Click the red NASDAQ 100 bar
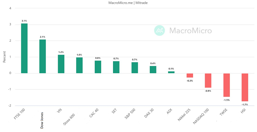Image resolution: width=257 pixels, height=132 pixels. click(208, 80)
